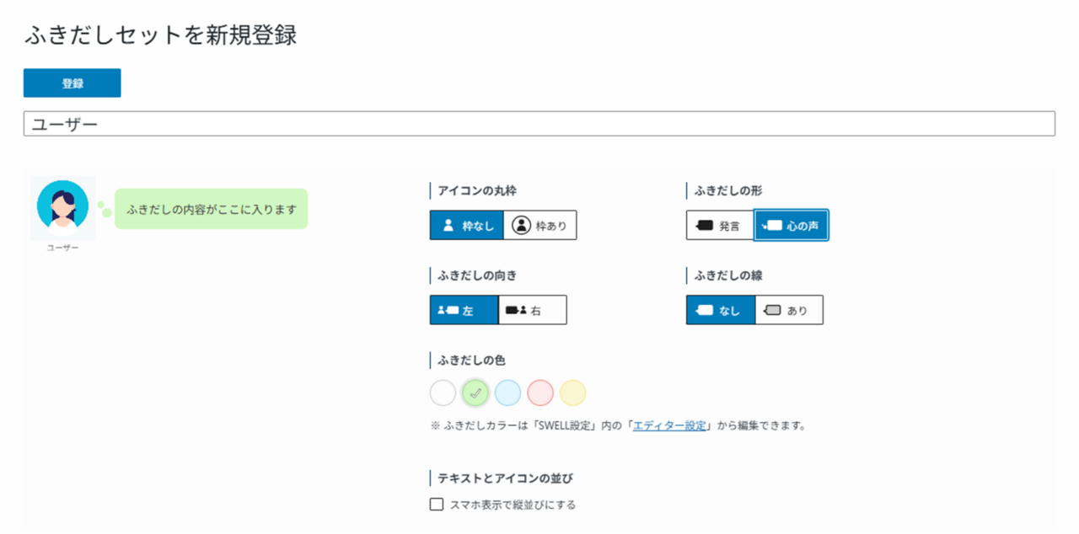The height and width of the screenshot is (534, 1079).
Task: Pick the green checked color swatch
Action: pyautogui.click(x=475, y=392)
